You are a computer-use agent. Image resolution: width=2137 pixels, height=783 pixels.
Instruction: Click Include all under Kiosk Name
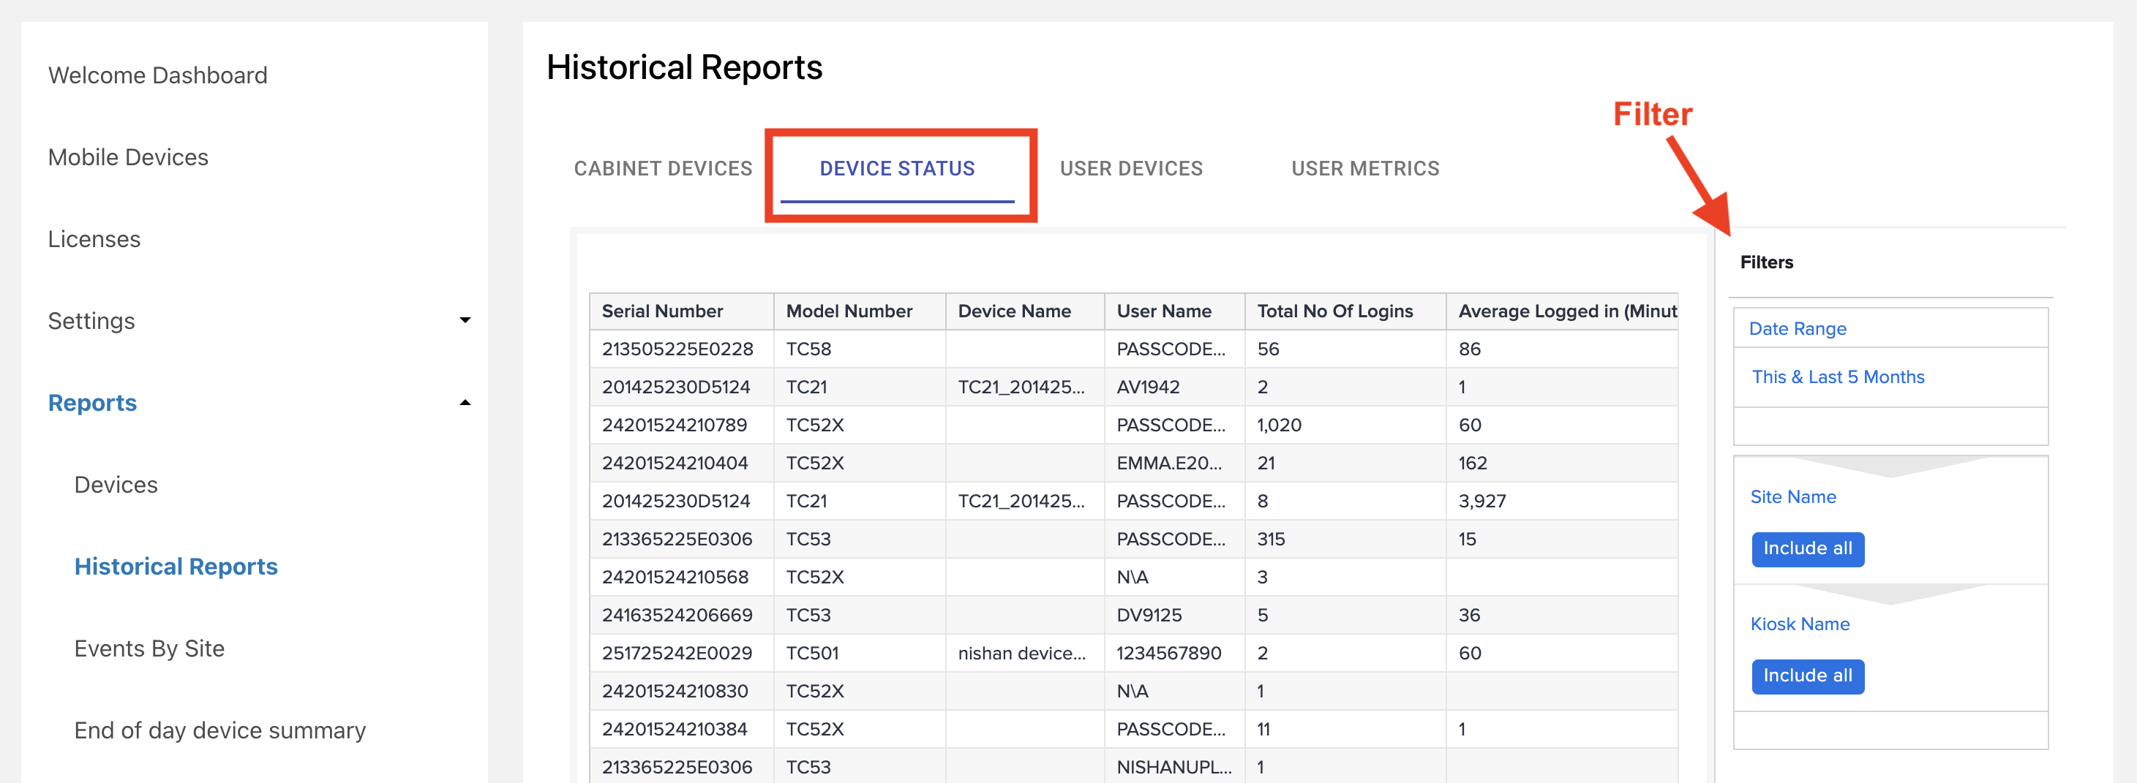pyautogui.click(x=1808, y=676)
